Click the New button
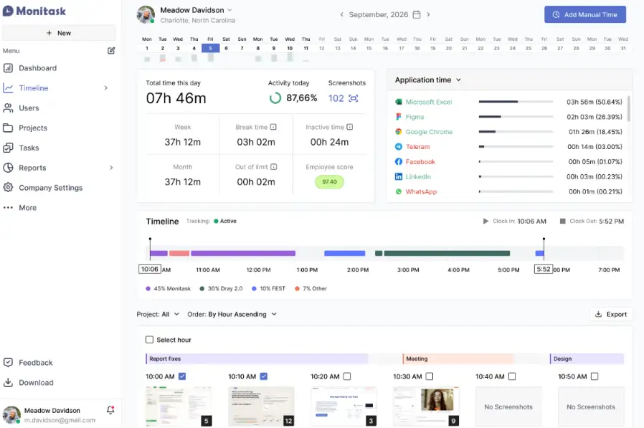644x428 pixels. tap(59, 33)
